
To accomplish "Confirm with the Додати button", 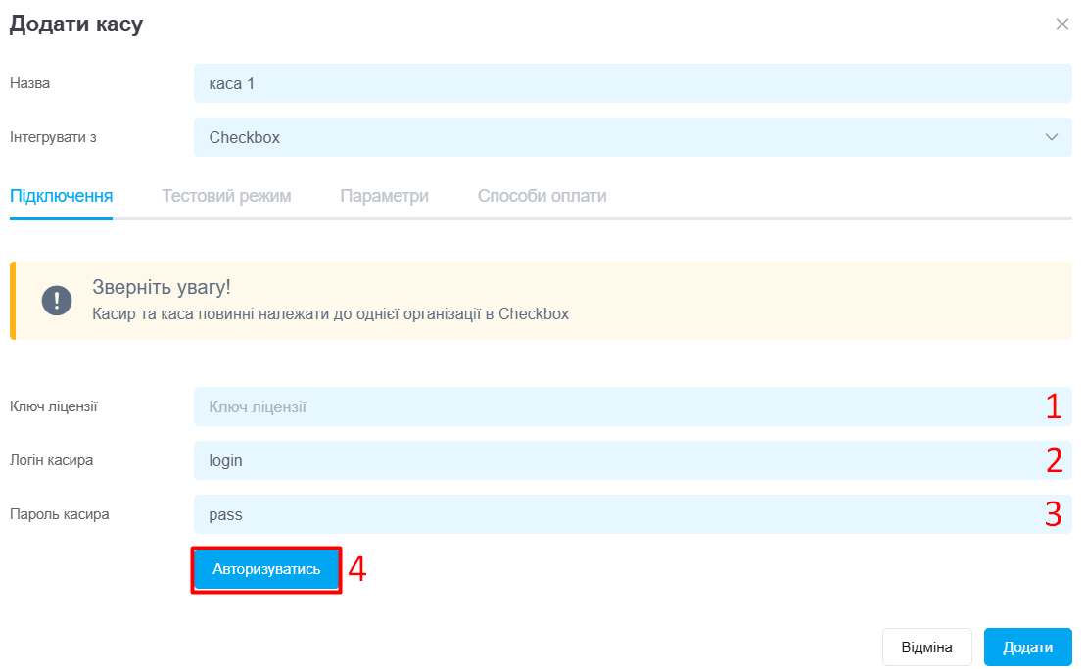I will [x=1027, y=646].
